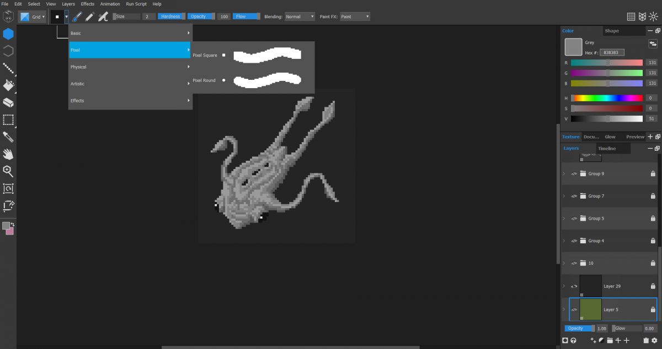Open the Paint FX dropdown
The height and width of the screenshot is (349, 662).
(355, 17)
